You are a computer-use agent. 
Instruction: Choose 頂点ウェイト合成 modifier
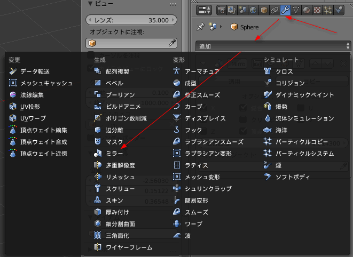(x=38, y=142)
